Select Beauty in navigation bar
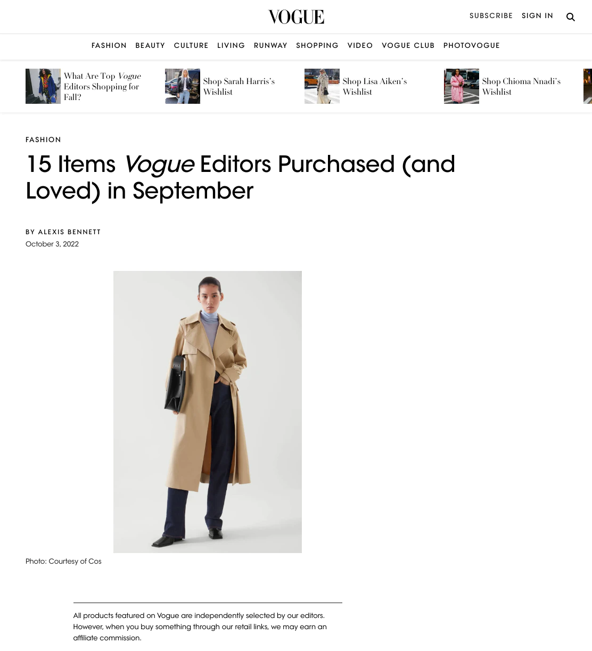This screenshot has height=651, width=592. 150,46
